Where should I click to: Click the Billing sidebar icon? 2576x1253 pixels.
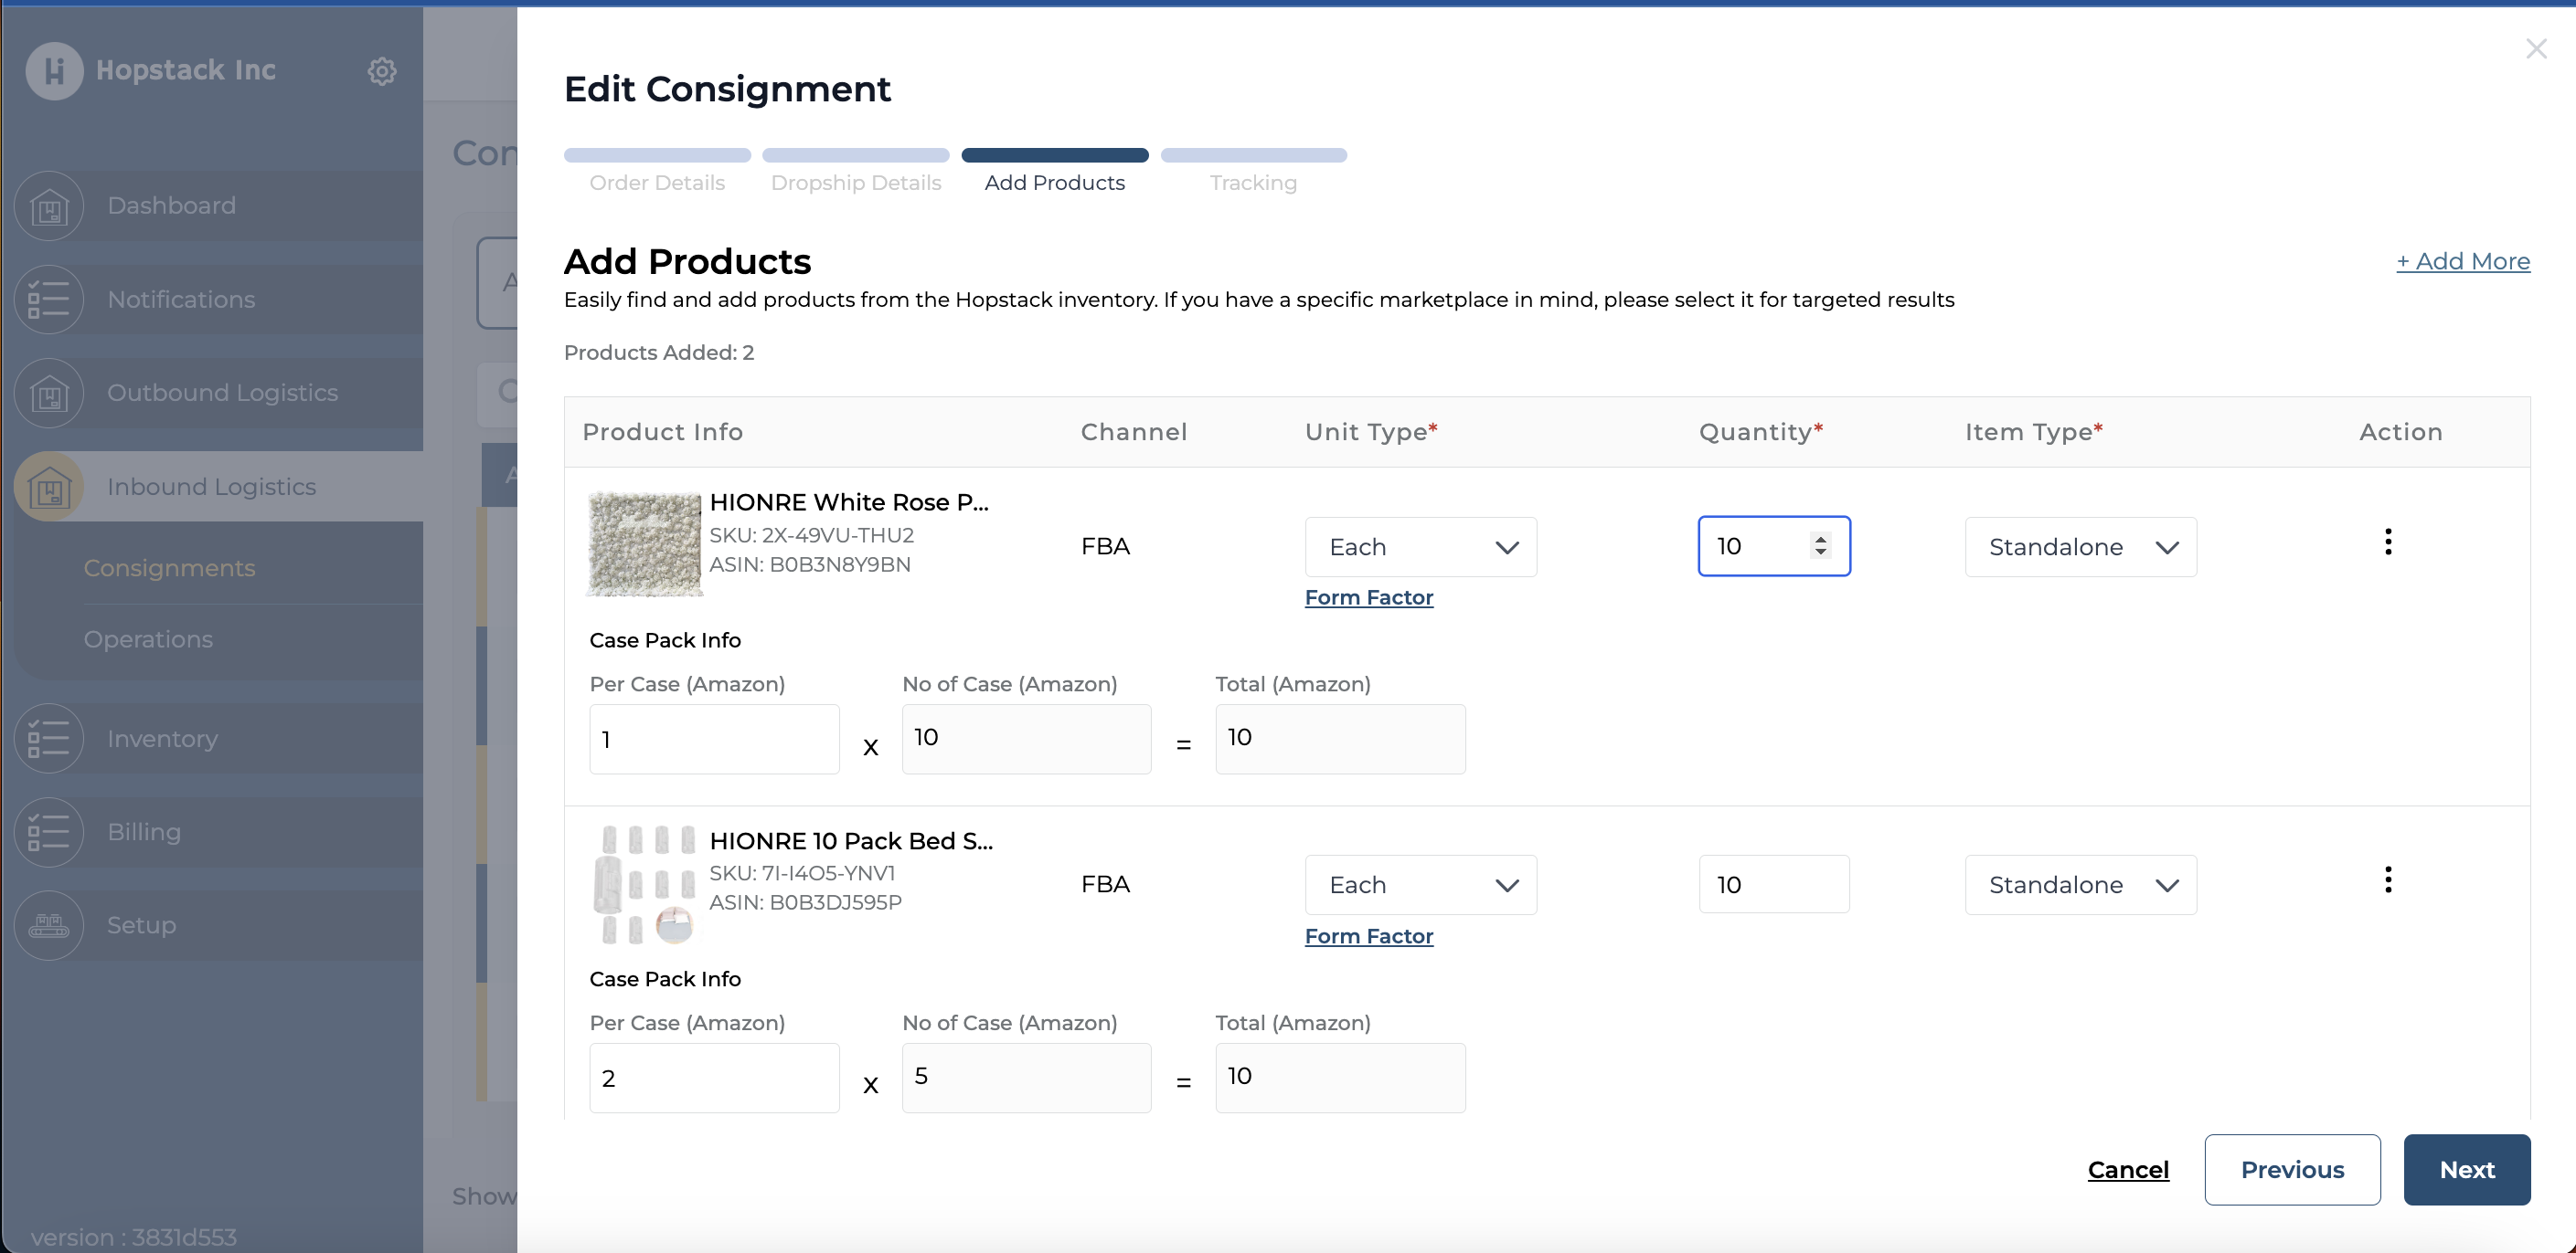49,832
